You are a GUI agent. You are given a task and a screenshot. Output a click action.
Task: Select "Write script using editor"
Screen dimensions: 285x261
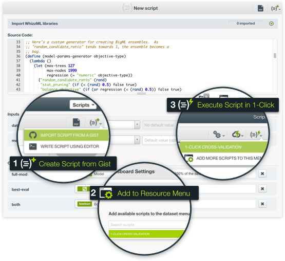click(x=66, y=146)
